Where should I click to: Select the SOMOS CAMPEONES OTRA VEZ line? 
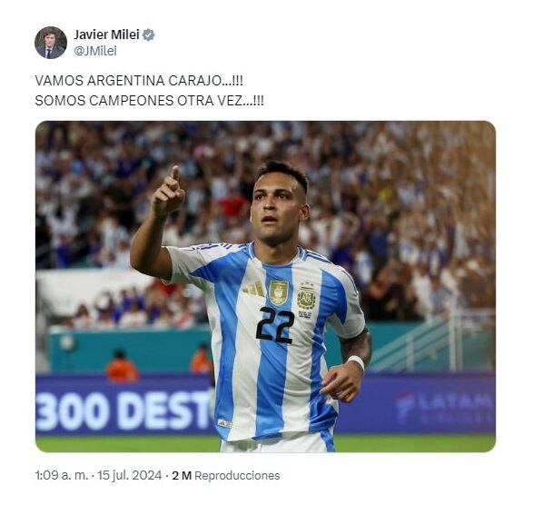[x=149, y=101]
